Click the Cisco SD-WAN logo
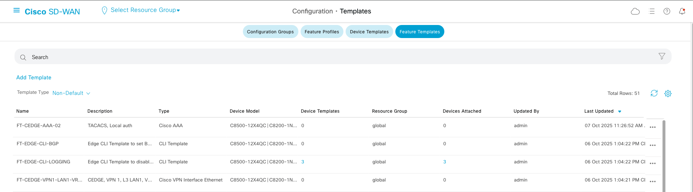The image size is (693, 192). pyautogui.click(x=52, y=12)
